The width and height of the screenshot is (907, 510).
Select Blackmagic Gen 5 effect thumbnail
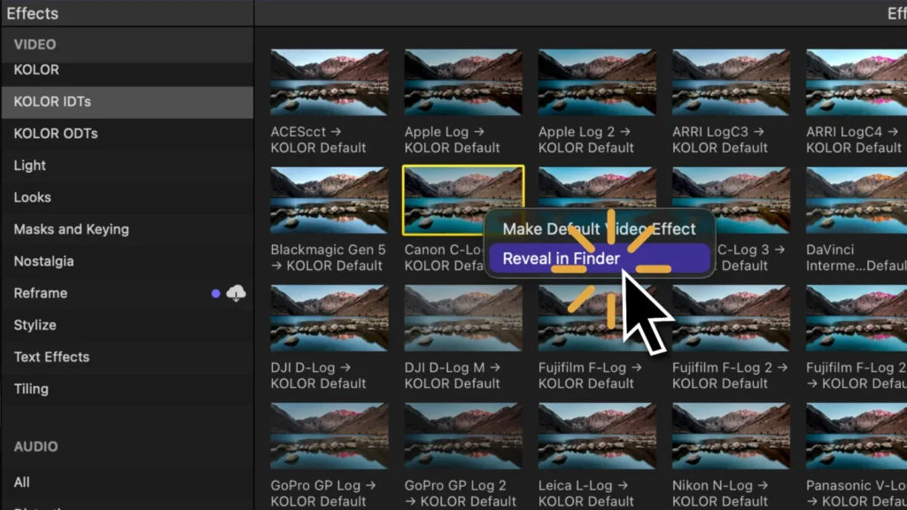(x=329, y=200)
